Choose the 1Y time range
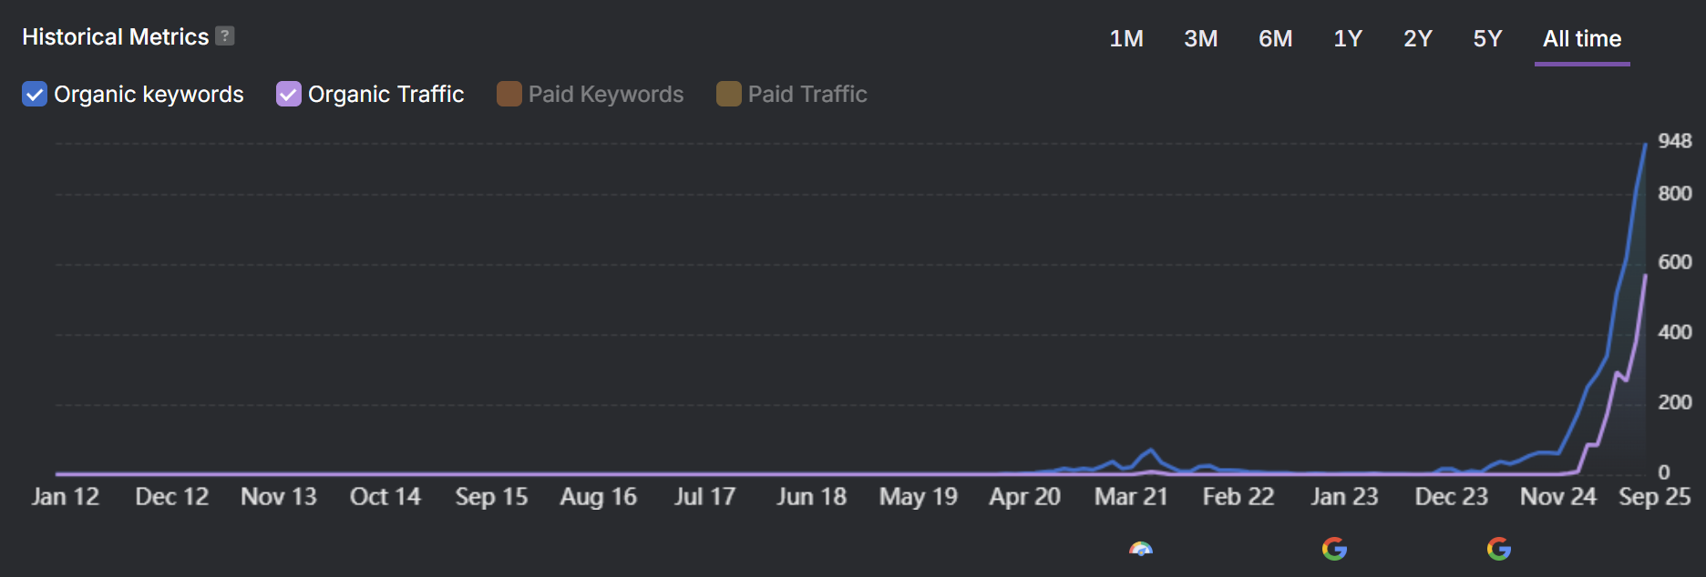Viewport: 1706px width, 577px height. [1348, 39]
